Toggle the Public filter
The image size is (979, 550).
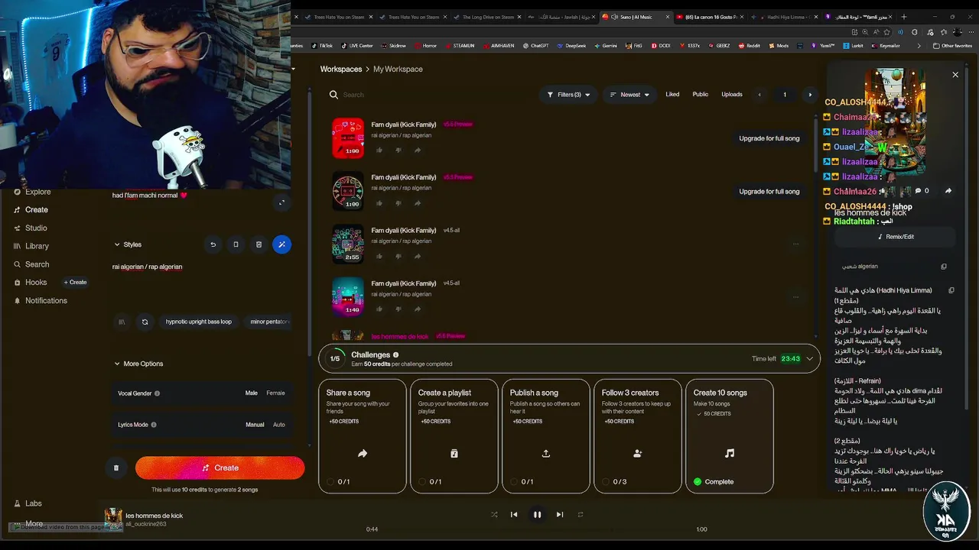pos(701,95)
